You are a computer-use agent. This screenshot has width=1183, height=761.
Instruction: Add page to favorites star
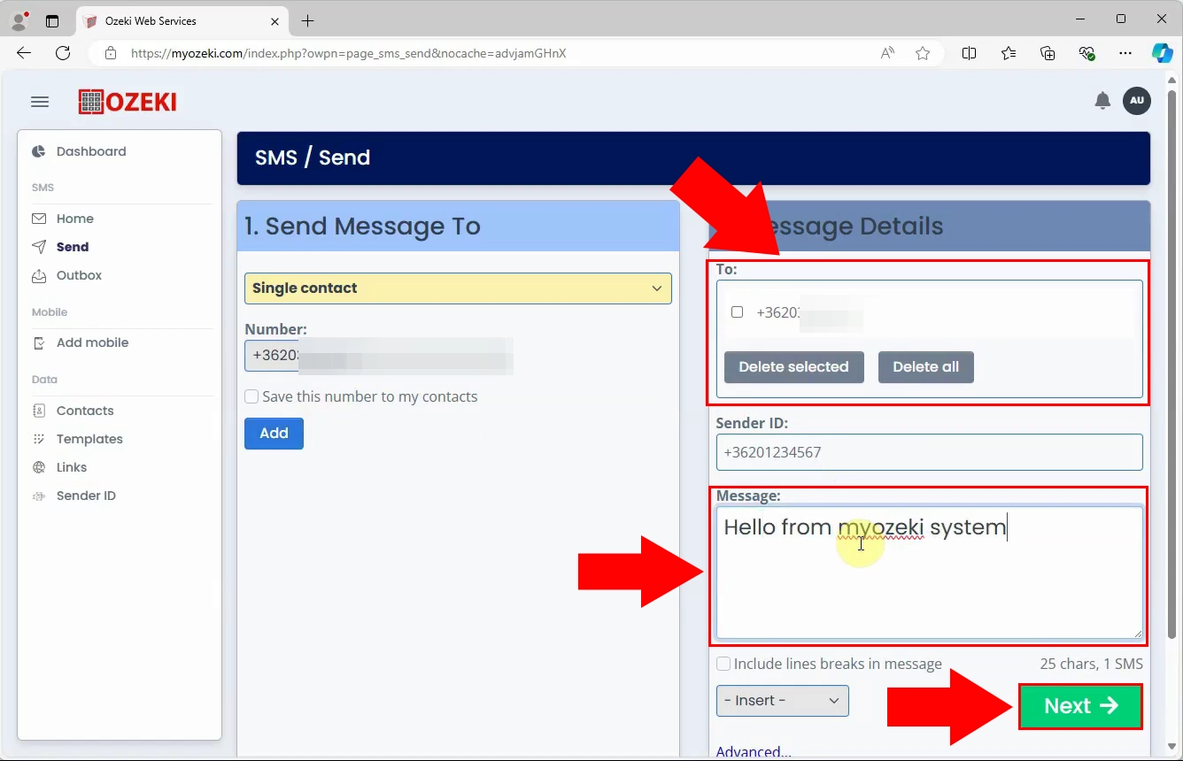(923, 53)
